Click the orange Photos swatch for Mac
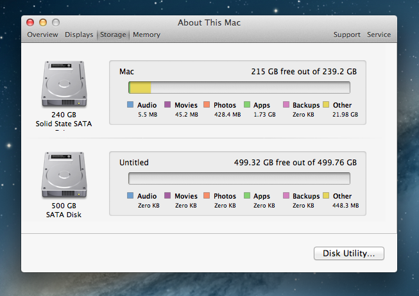 click(207, 104)
